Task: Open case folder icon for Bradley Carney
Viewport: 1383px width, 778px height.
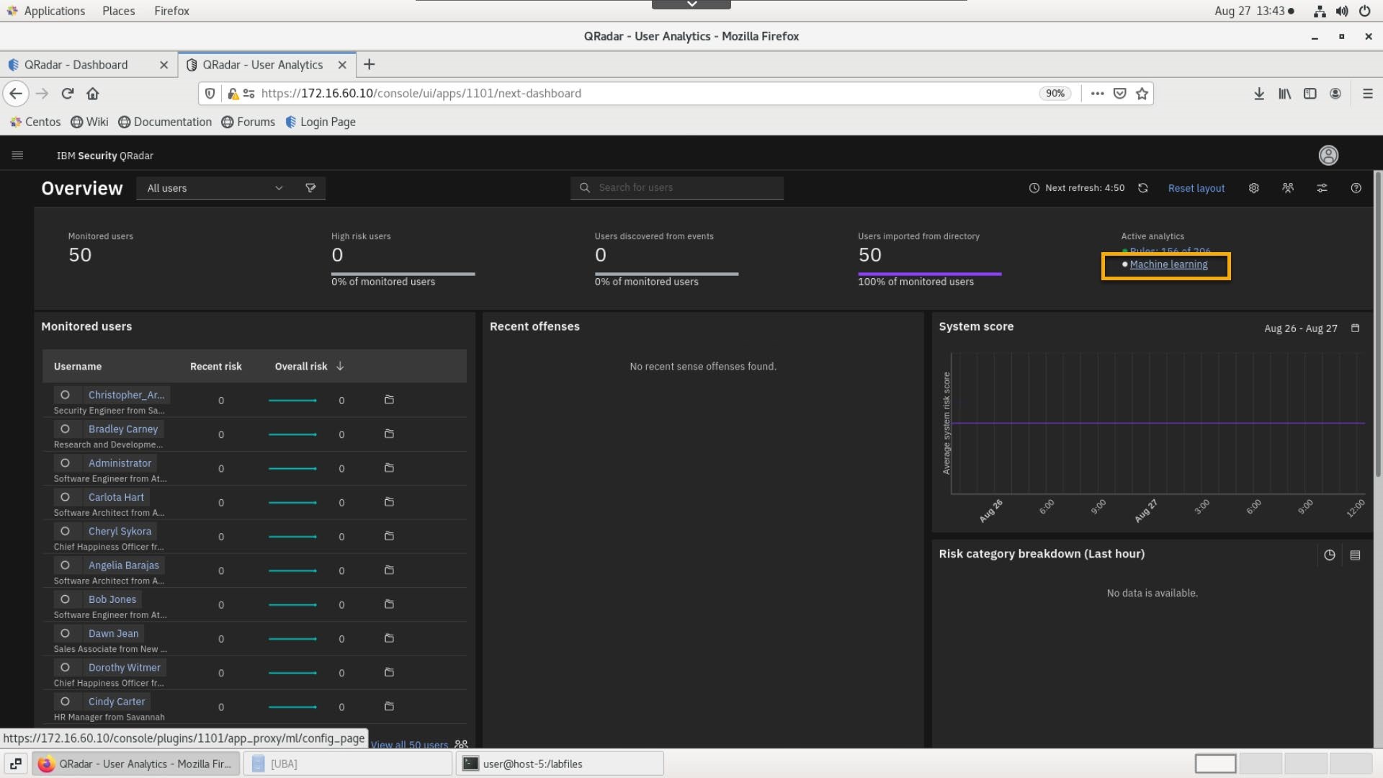Action: click(x=389, y=434)
